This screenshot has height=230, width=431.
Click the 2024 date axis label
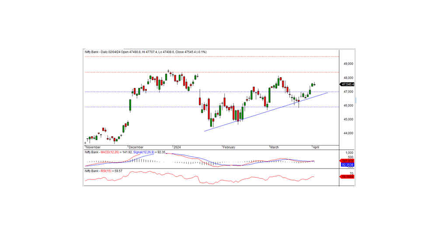[x=177, y=147]
